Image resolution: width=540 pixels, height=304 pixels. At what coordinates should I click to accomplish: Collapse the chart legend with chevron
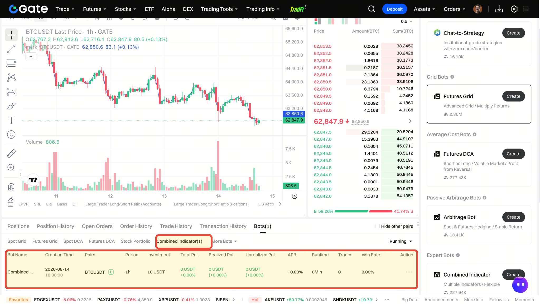pyautogui.click(x=31, y=56)
